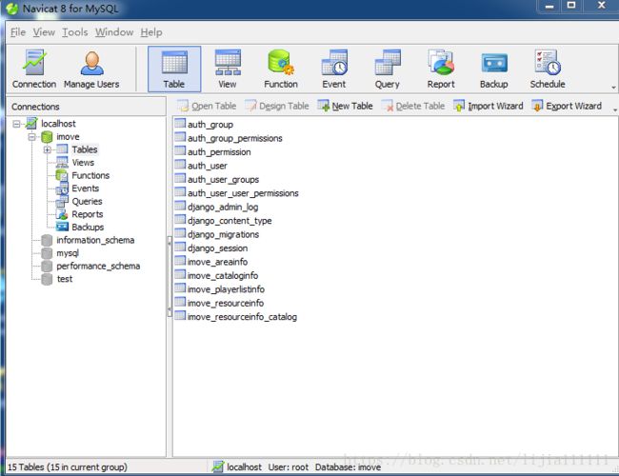Screen dimensions: 619x476
Task: Open Manage Users
Action: (x=91, y=69)
